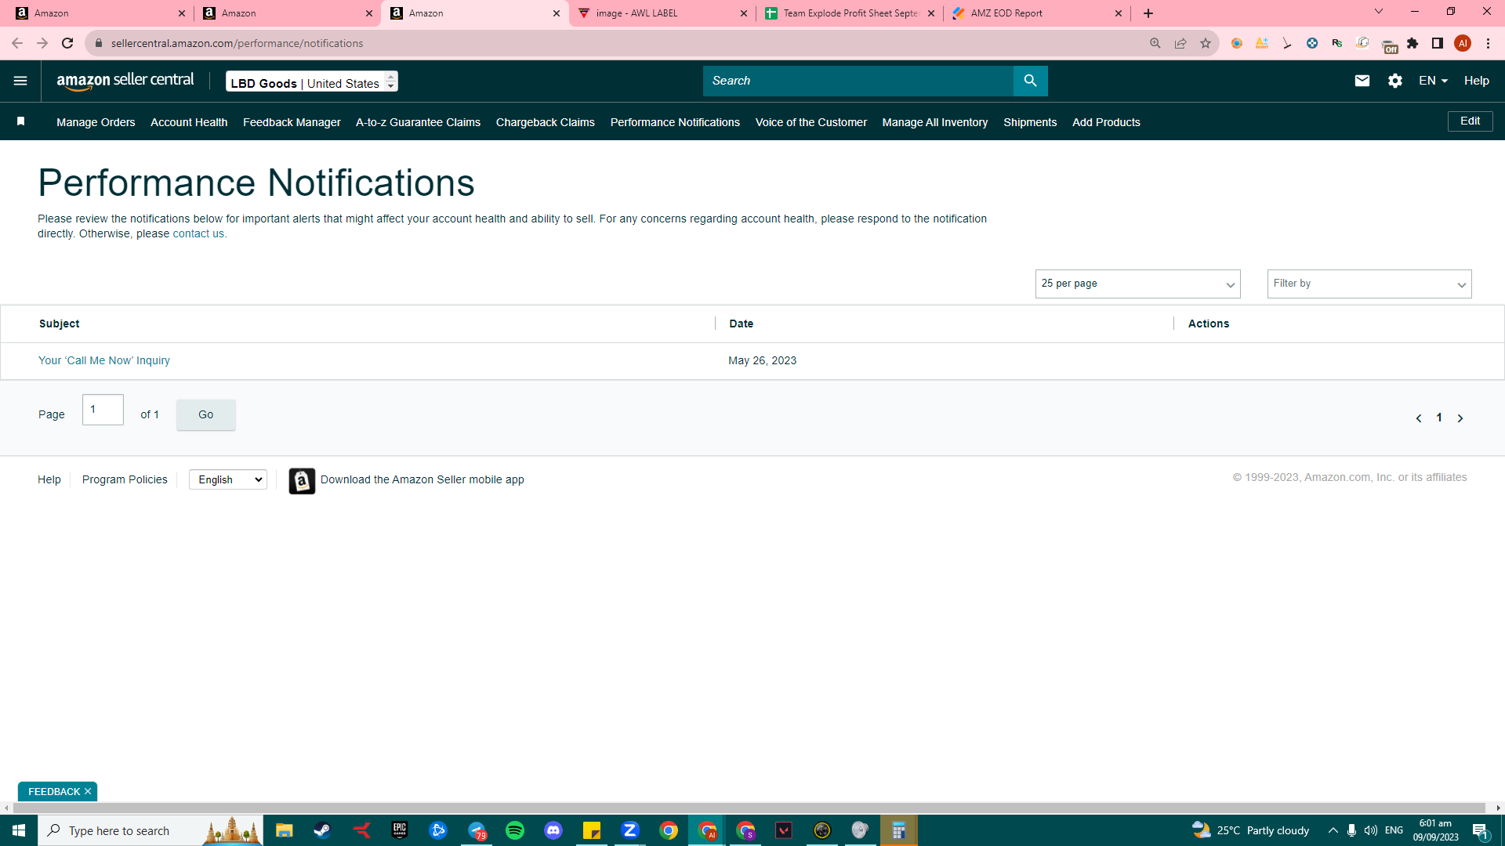Image resolution: width=1505 pixels, height=846 pixels.
Task: Click the bookmark flag icon
Action: click(x=21, y=121)
